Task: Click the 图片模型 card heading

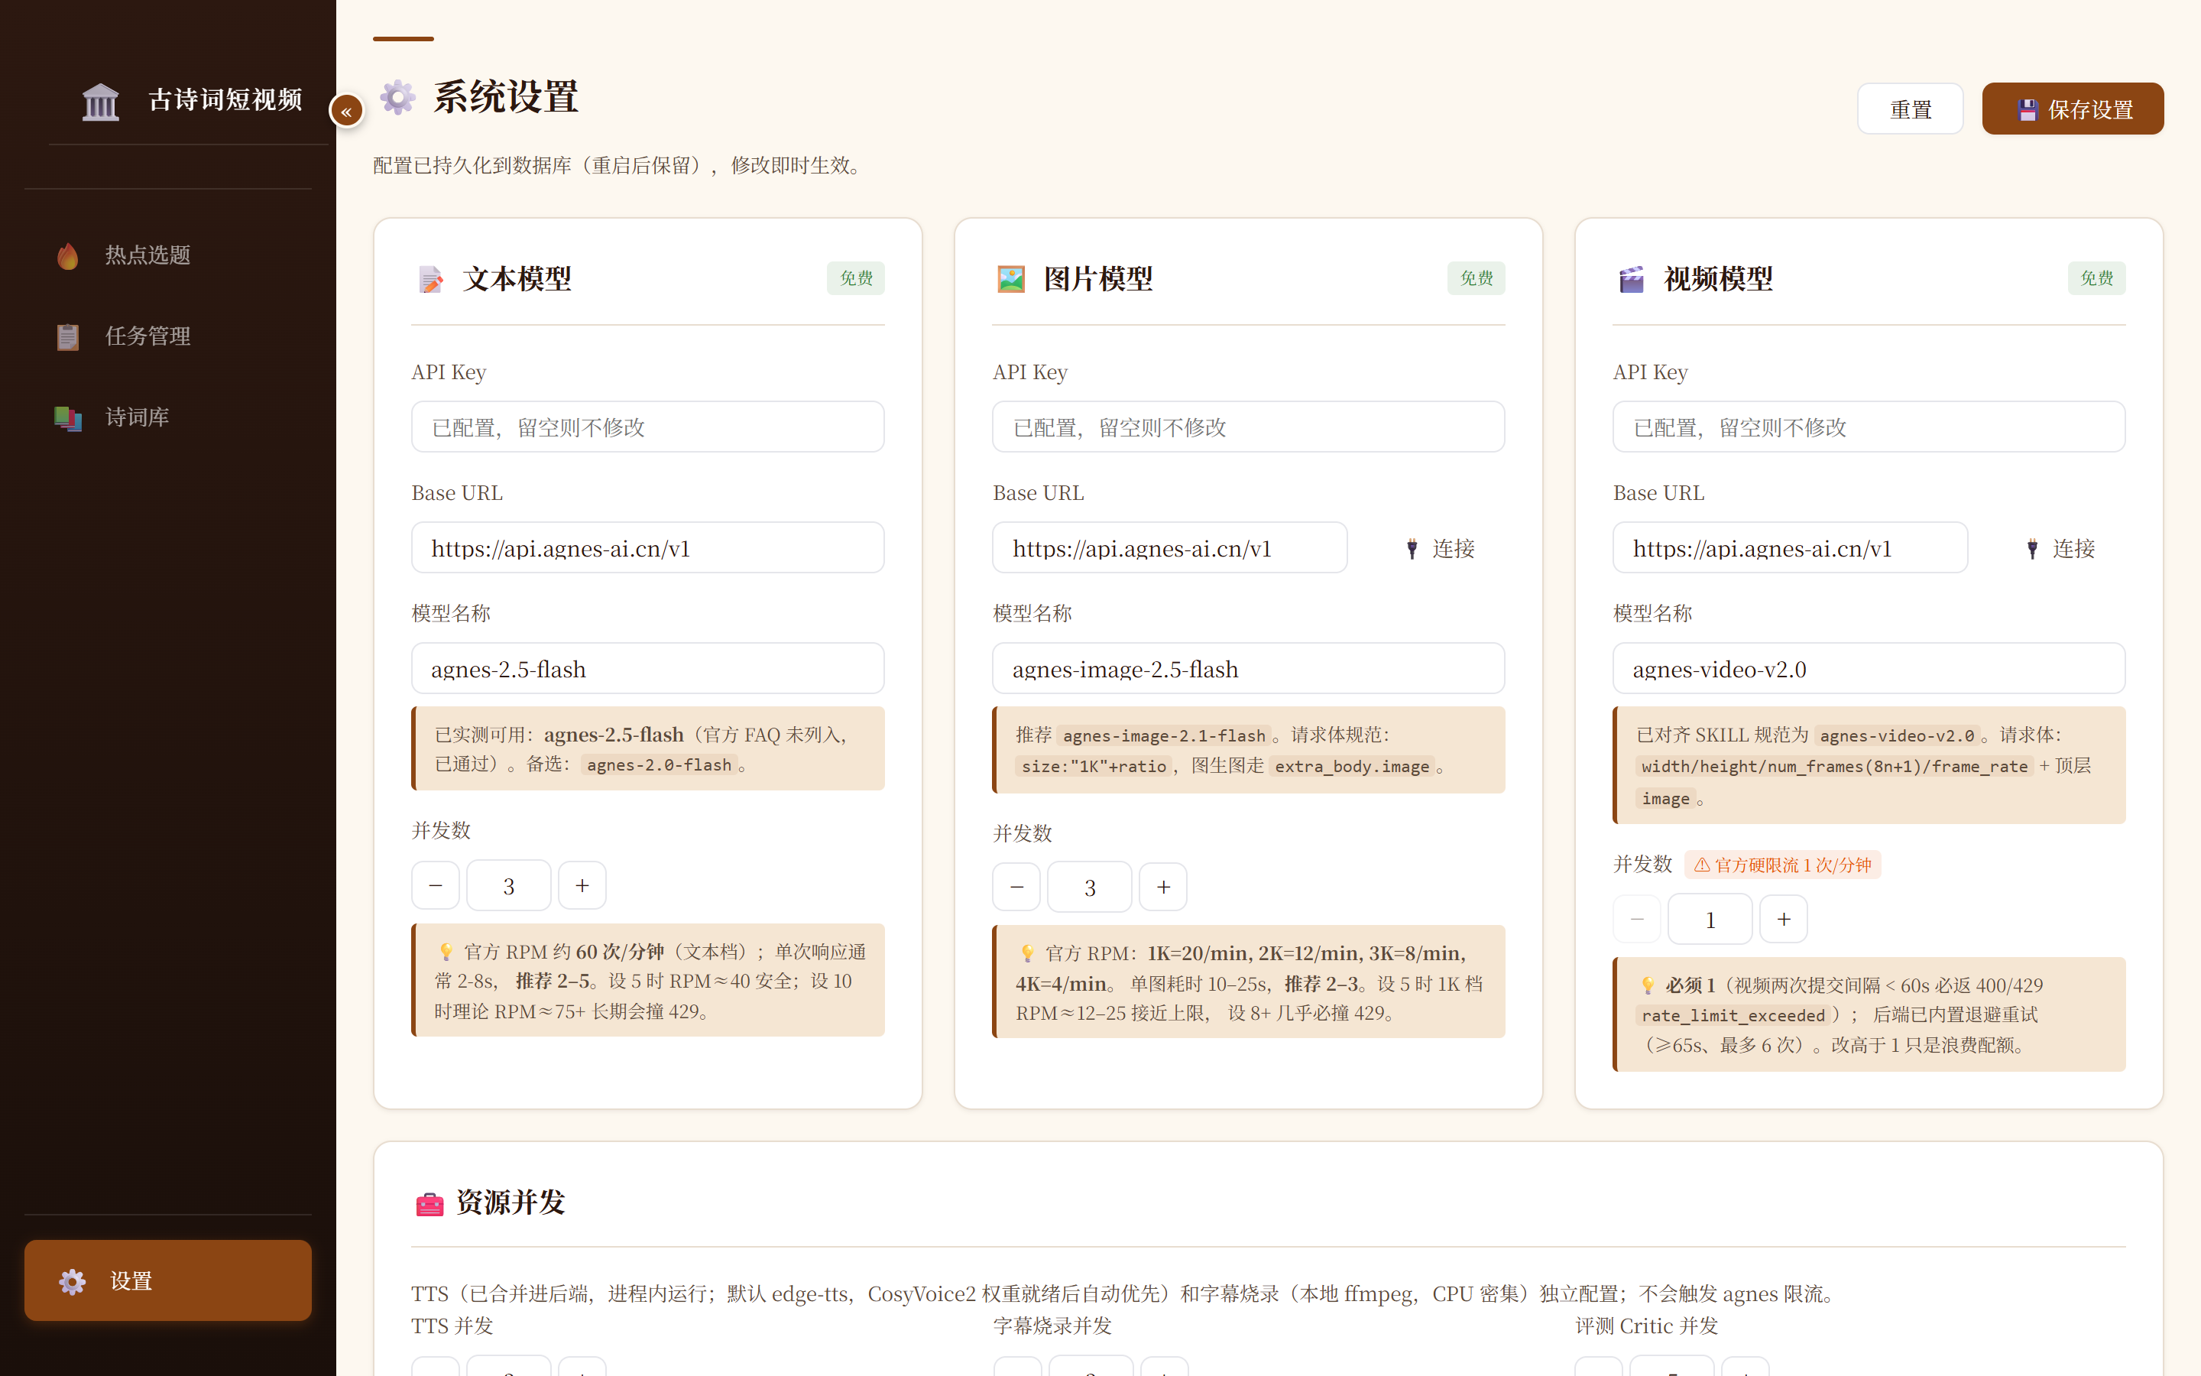Action: 1097,279
